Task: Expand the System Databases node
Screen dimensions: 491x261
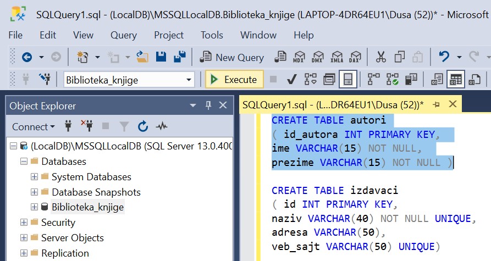Action: 34,177
